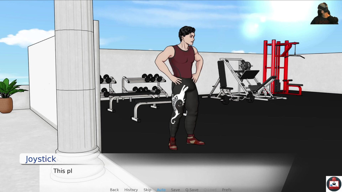Click the Joystick speaker name label
This screenshot has width=342, height=192.
click(41, 159)
